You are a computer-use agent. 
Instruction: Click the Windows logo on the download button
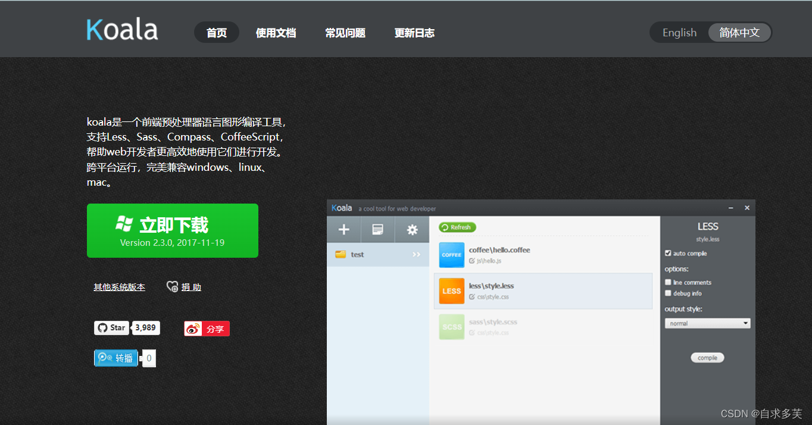tap(125, 224)
